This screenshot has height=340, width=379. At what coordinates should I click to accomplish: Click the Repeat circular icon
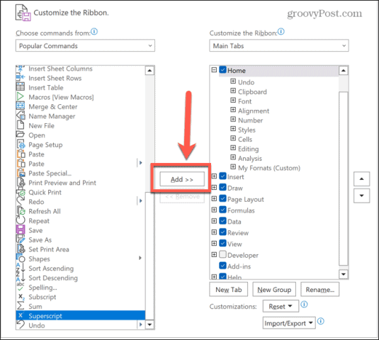21,220
